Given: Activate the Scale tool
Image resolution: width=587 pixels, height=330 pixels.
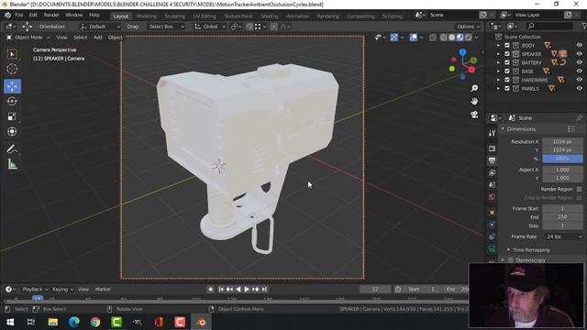Looking at the screenshot, I should tap(12, 116).
